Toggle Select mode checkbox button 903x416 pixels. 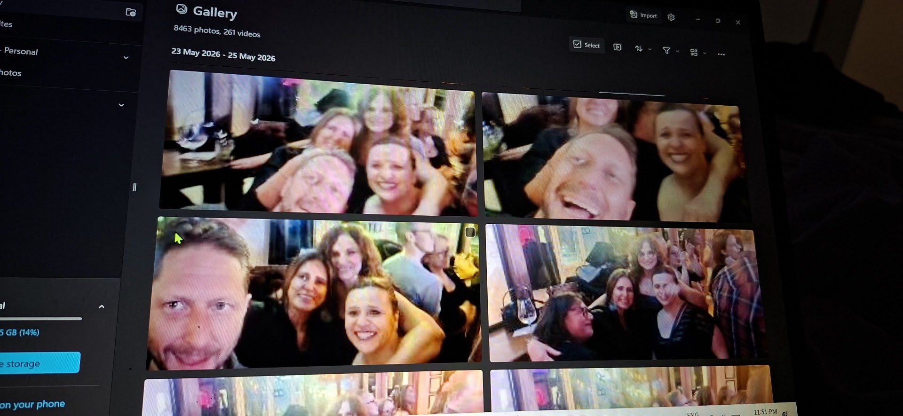[x=586, y=45]
